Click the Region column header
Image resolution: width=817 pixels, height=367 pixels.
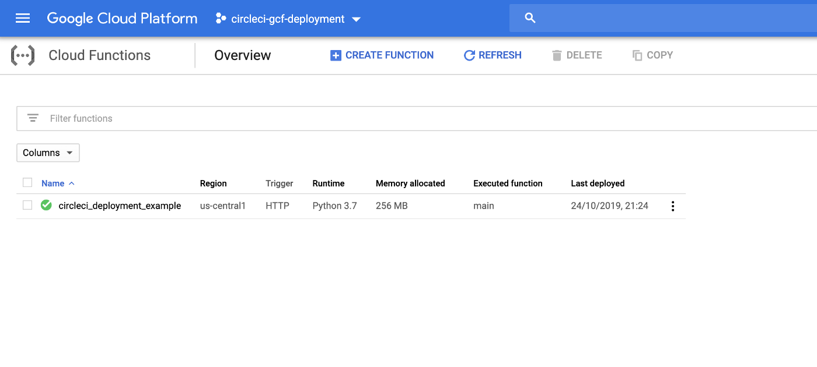pyautogui.click(x=213, y=183)
